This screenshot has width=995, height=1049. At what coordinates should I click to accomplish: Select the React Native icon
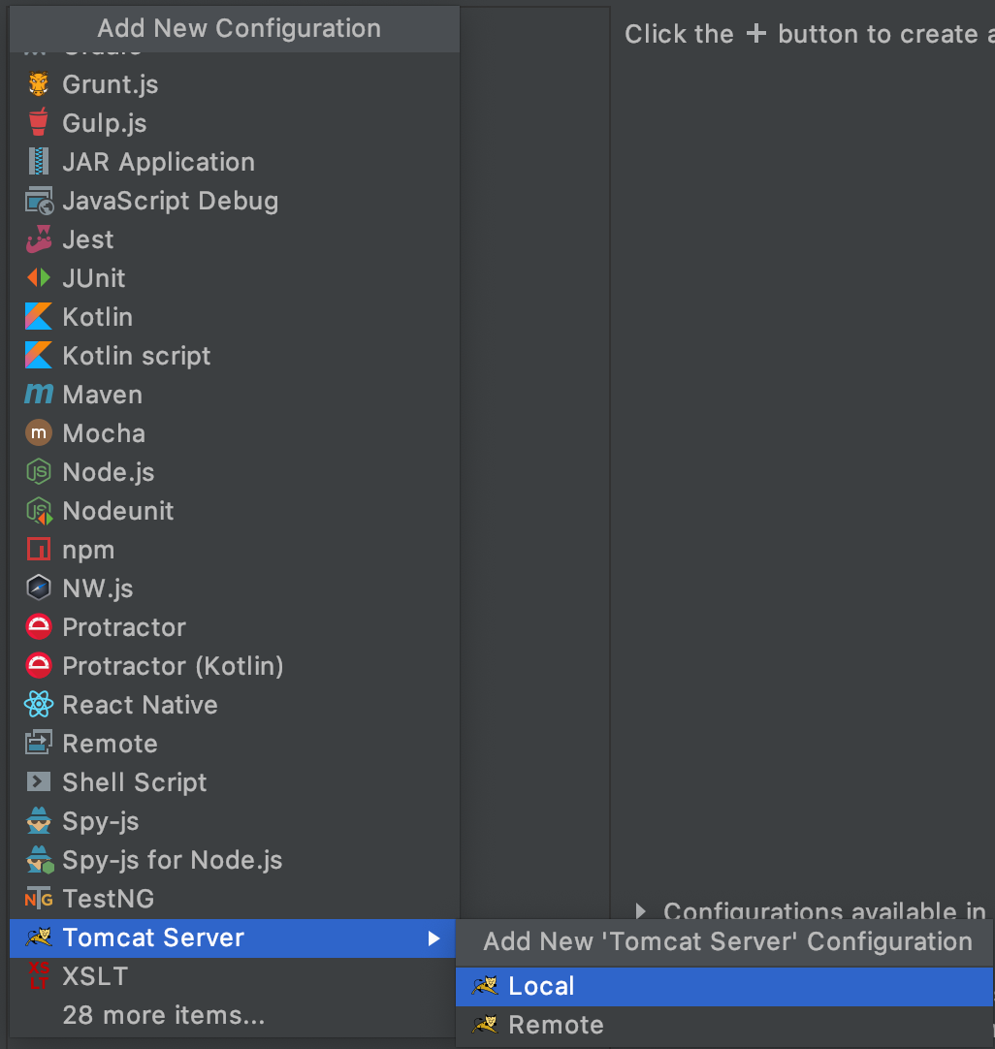click(37, 705)
